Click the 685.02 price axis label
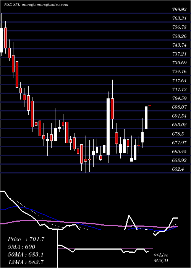This screenshot has width=191, height=268. point(179,125)
